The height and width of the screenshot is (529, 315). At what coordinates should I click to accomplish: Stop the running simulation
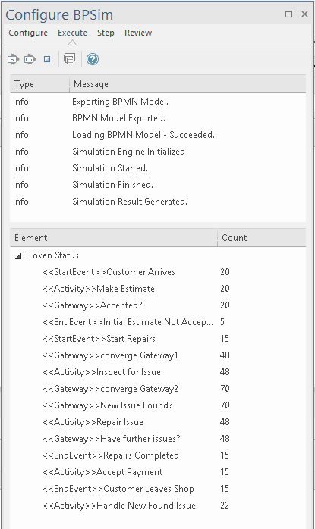pos(47,59)
